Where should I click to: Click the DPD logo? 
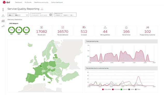click(6, 2)
